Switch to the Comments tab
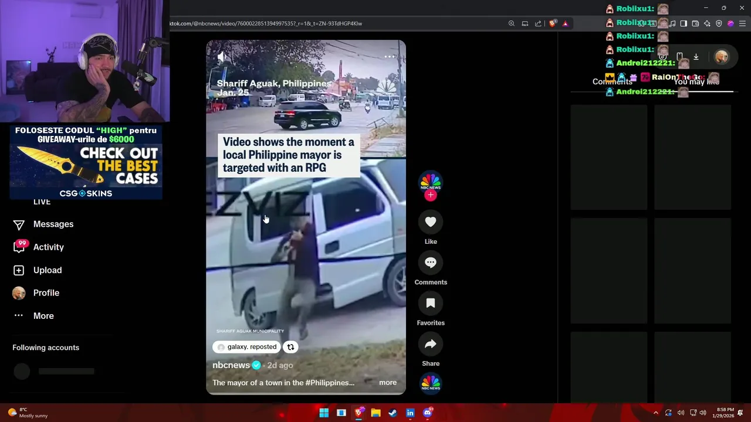The height and width of the screenshot is (422, 751). pos(612,81)
